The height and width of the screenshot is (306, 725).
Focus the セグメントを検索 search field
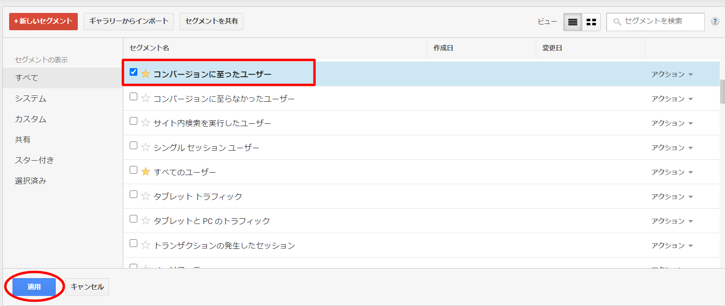click(655, 22)
